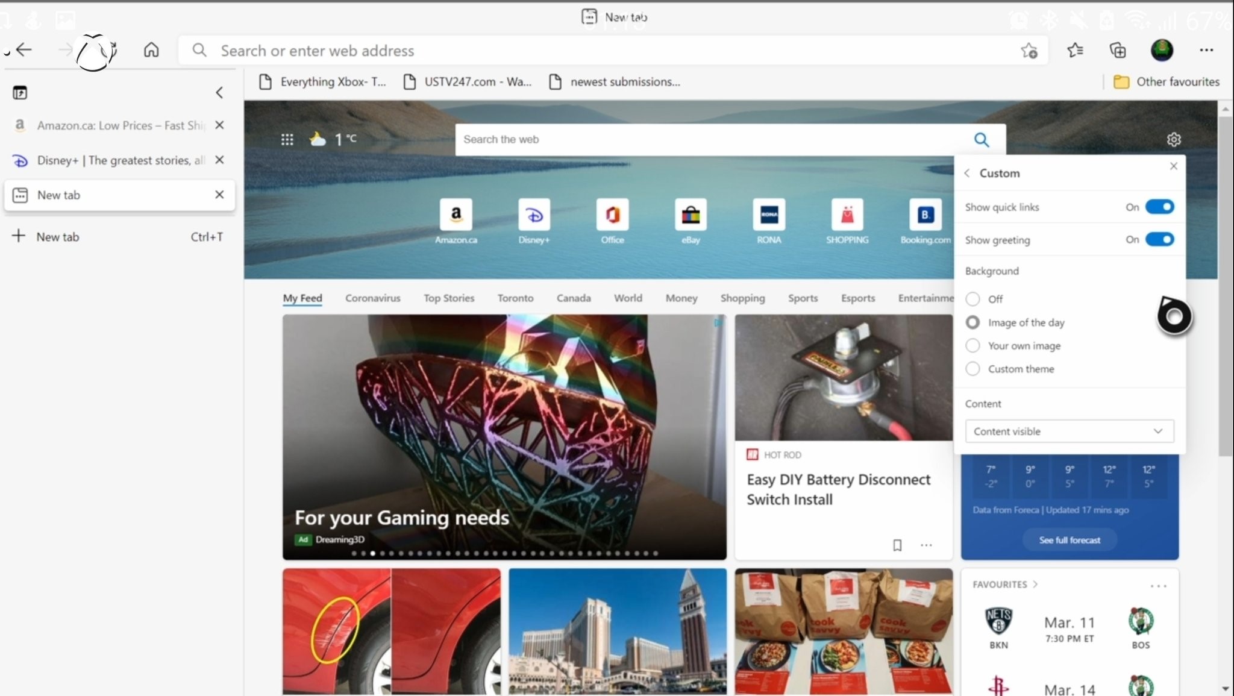Image resolution: width=1234 pixels, height=696 pixels.
Task: Open Disney+ quick link tile
Action: [534, 221]
